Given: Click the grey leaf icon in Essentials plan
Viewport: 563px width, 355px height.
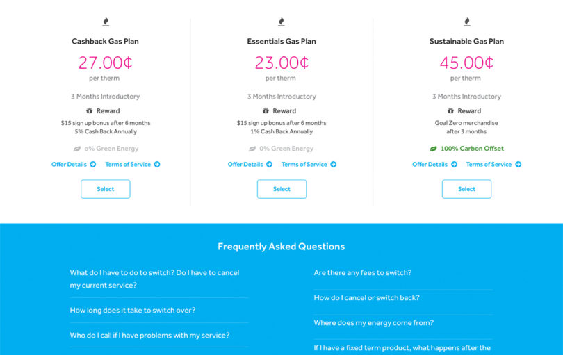Looking at the screenshot, I should [x=252, y=149].
